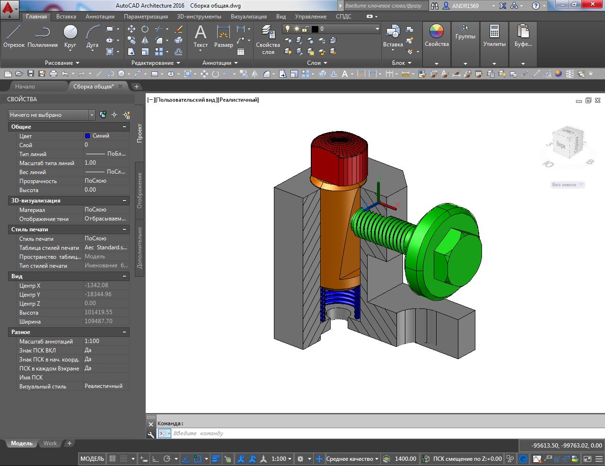
Task: Click Undo arrow in quick access toolbar
Action: (65, 74)
